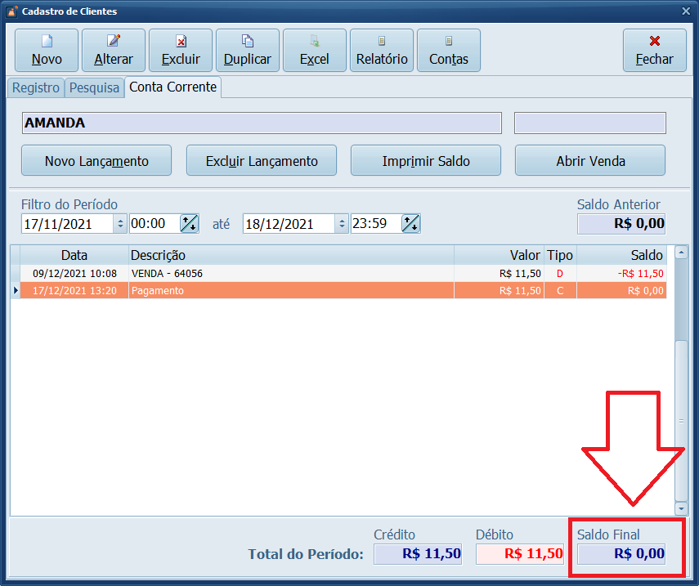The height and width of the screenshot is (586, 699).
Task: Click the Novo Lançamento button
Action: pyautogui.click(x=96, y=161)
